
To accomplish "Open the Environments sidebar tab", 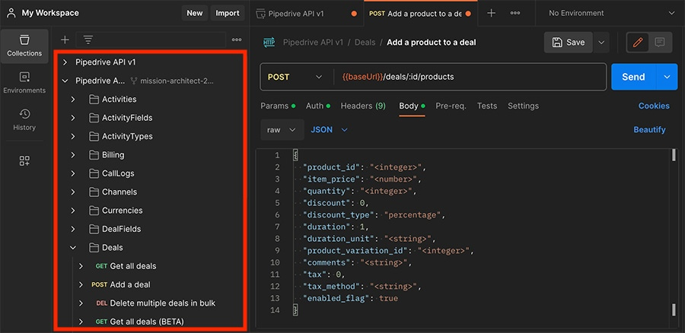I will (24, 83).
